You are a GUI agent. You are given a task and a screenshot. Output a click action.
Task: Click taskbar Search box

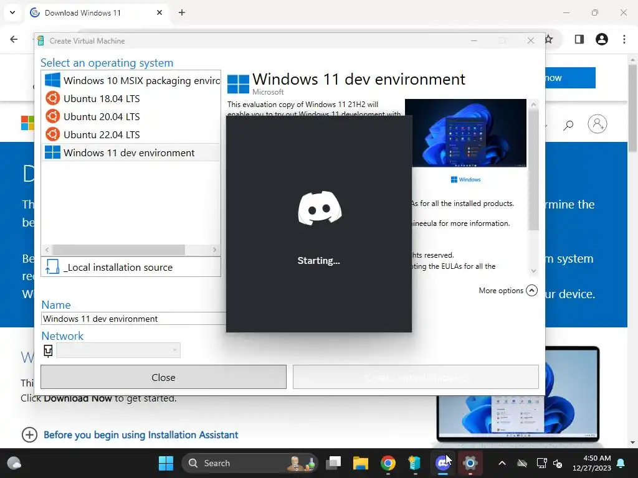tap(249, 463)
